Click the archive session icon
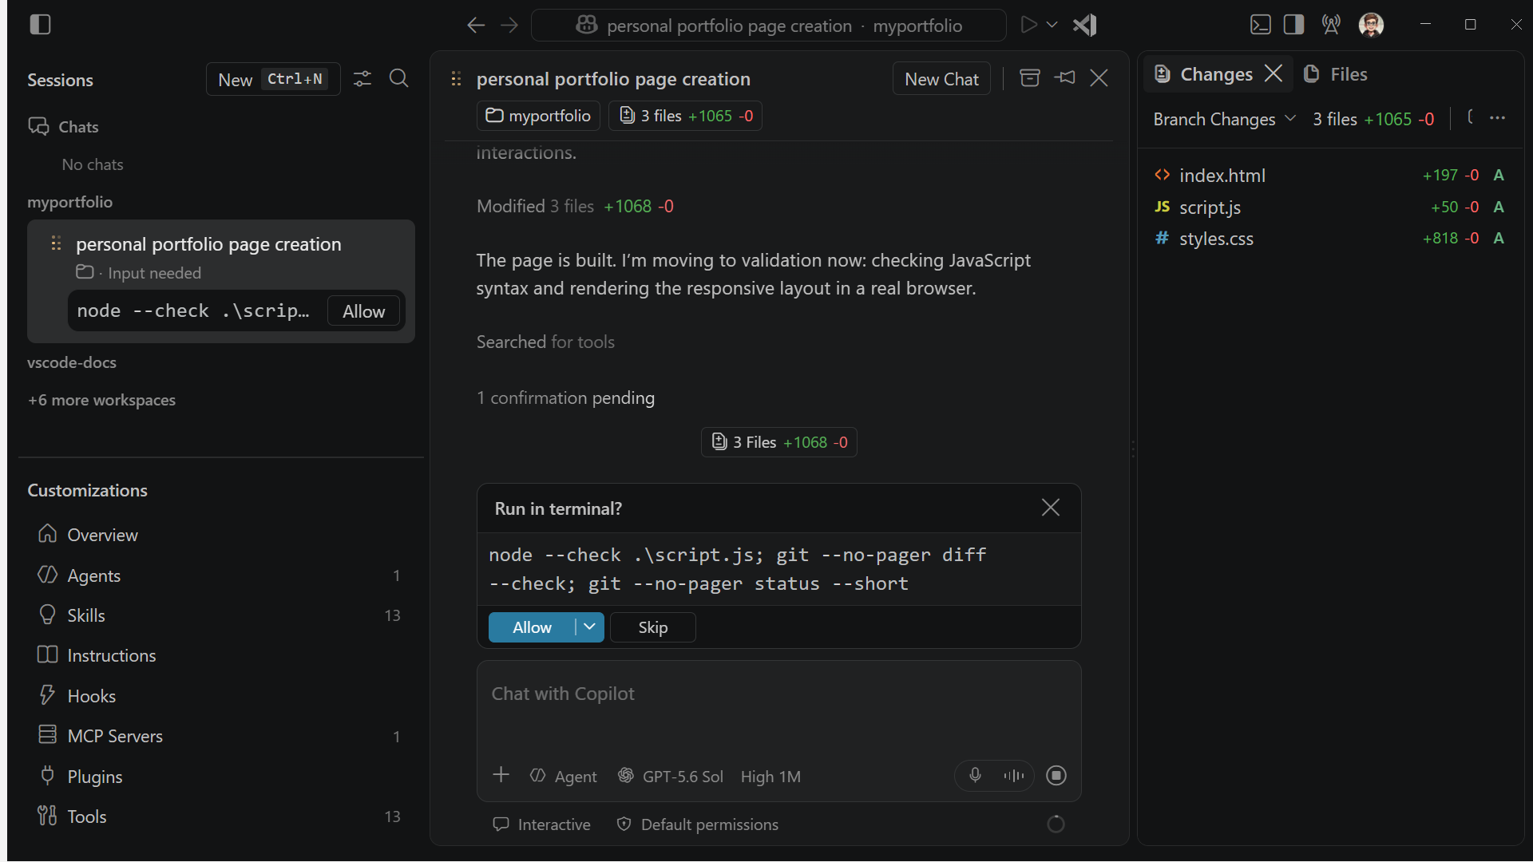Viewport: 1533px width, 862px height. coord(1030,77)
